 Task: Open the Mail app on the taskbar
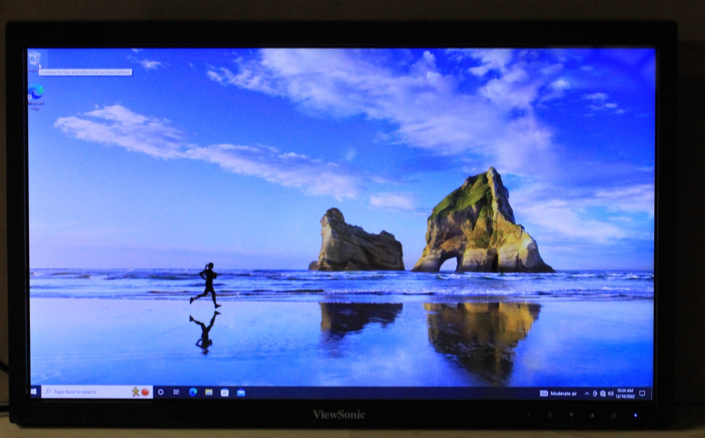point(241,392)
